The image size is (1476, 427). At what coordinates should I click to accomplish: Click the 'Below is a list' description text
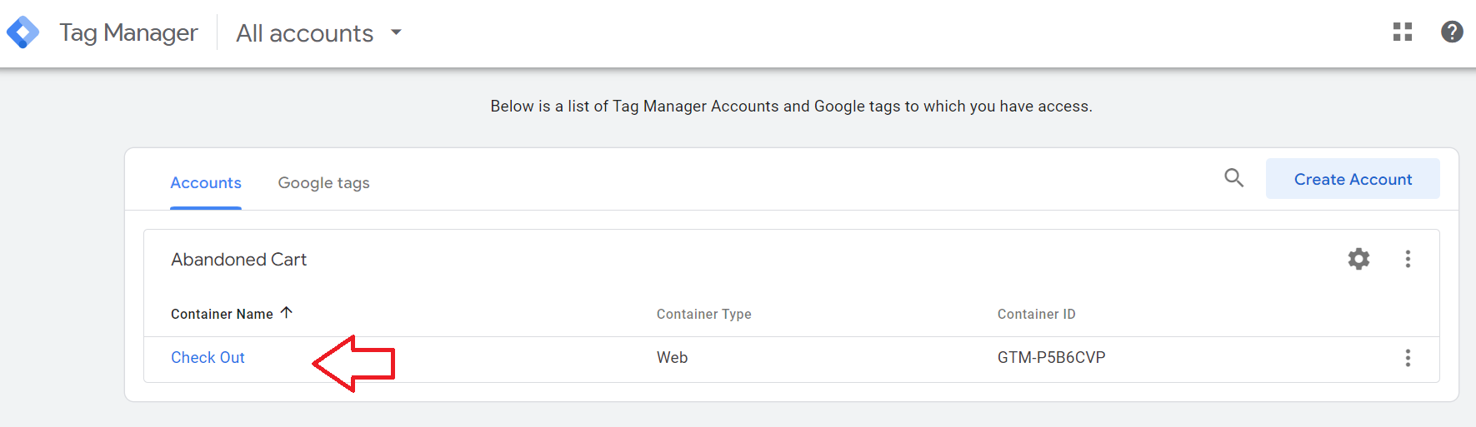[x=791, y=106]
